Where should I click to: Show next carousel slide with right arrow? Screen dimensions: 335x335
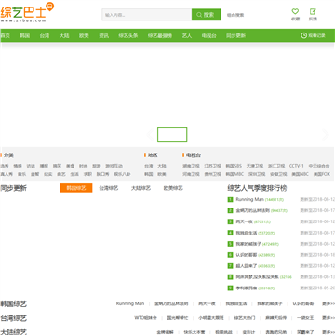point(326,135)
